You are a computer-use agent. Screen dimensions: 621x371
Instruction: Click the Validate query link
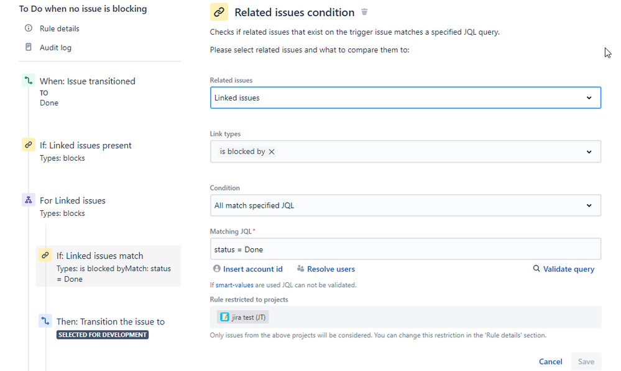coord(568,269)
